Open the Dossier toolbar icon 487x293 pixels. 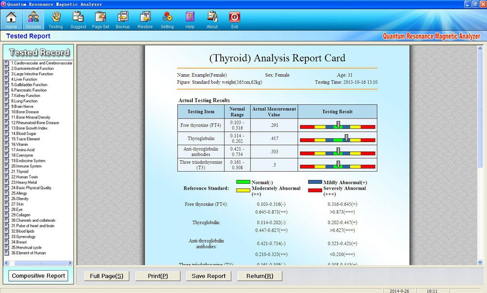(x=33, y=20)
